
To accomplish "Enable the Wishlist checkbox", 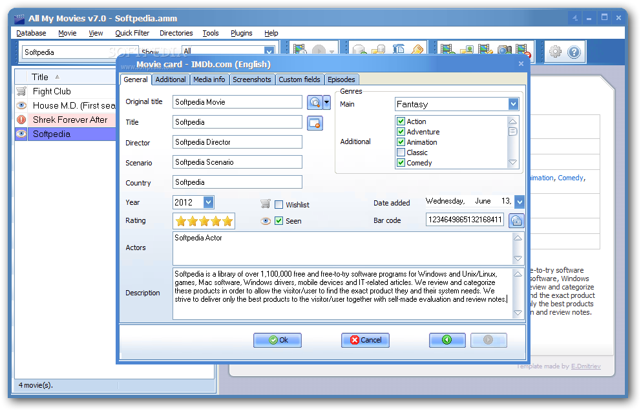I will [278, 204].
